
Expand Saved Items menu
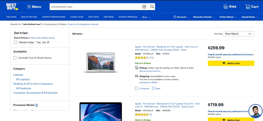[250, 17]
